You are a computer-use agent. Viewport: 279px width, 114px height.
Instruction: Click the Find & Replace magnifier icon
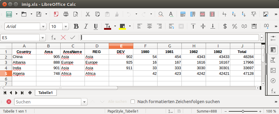click(161, 14)
